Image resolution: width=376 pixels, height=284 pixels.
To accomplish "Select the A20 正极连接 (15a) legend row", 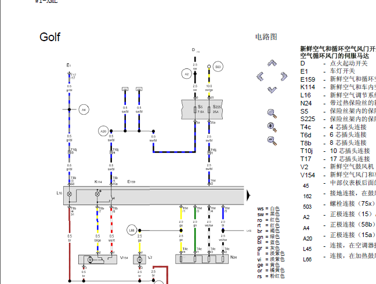I will (x=338, y=236).
